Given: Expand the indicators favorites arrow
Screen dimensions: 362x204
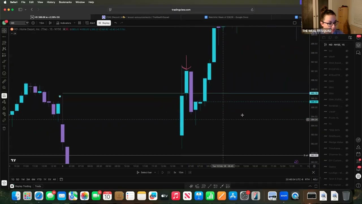Looking at the screenshot, I should 74,23.
